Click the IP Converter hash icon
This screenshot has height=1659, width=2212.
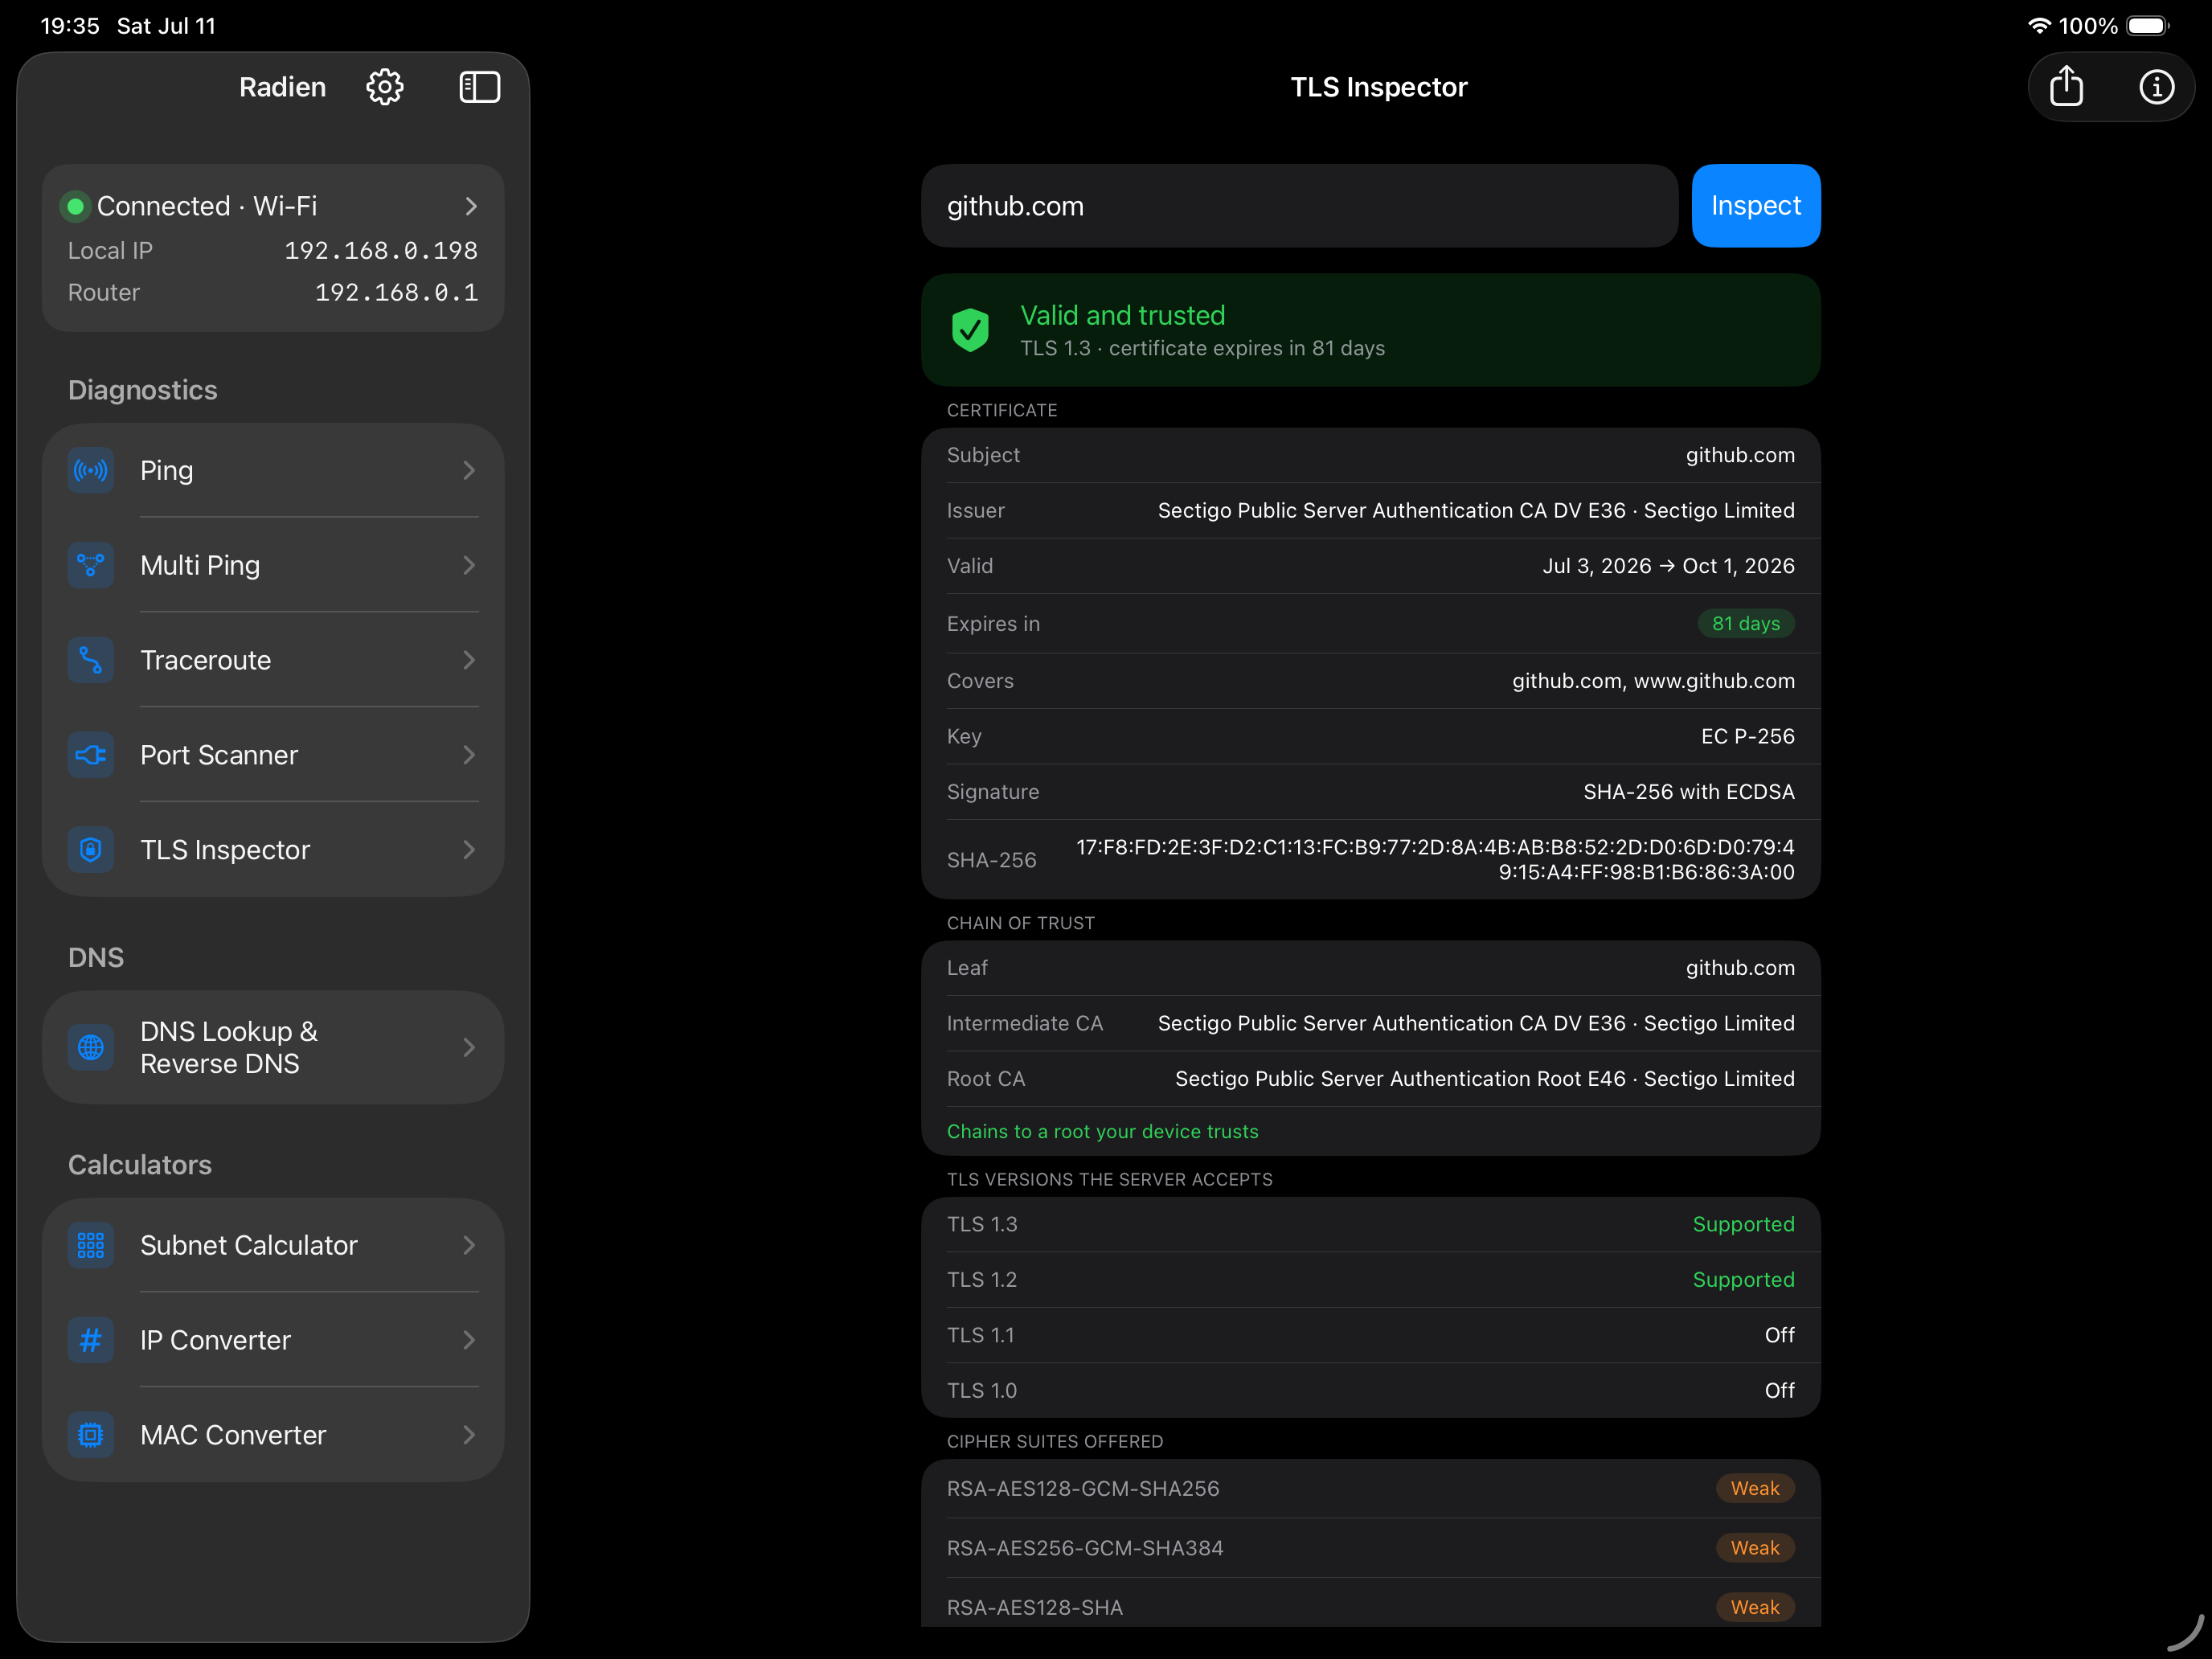(91, 1340)
